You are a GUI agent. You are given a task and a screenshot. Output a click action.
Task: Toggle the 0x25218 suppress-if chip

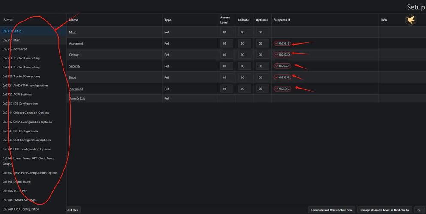tap(282, 43)
